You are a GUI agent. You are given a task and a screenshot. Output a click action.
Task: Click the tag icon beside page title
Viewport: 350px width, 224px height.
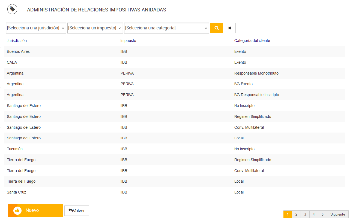point(12,9)
